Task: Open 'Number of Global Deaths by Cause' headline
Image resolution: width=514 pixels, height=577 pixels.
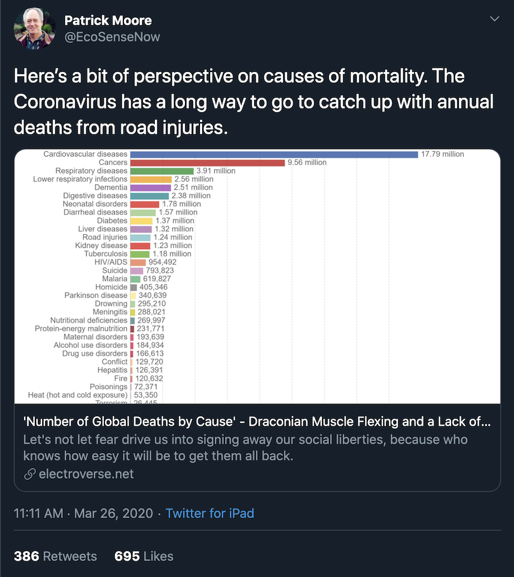Action: (x=257, y=422)
